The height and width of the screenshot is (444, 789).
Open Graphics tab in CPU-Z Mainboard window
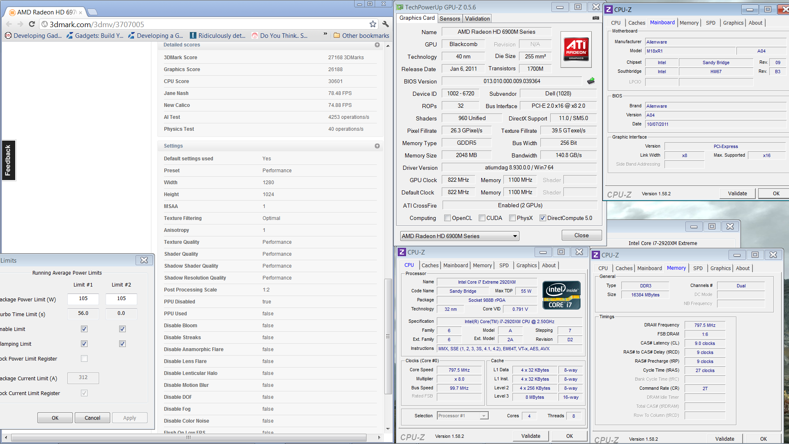(x=733, y=23)
